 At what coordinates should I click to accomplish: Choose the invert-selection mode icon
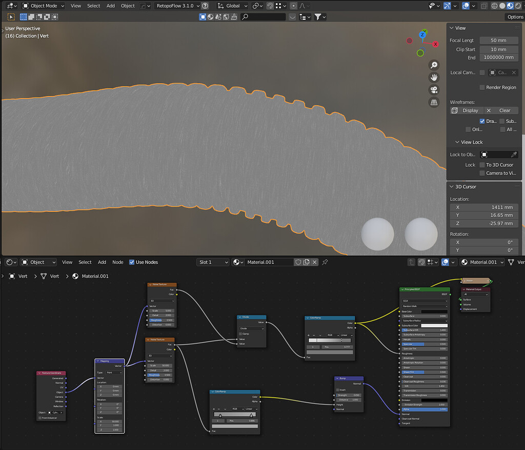coord(47,17)
